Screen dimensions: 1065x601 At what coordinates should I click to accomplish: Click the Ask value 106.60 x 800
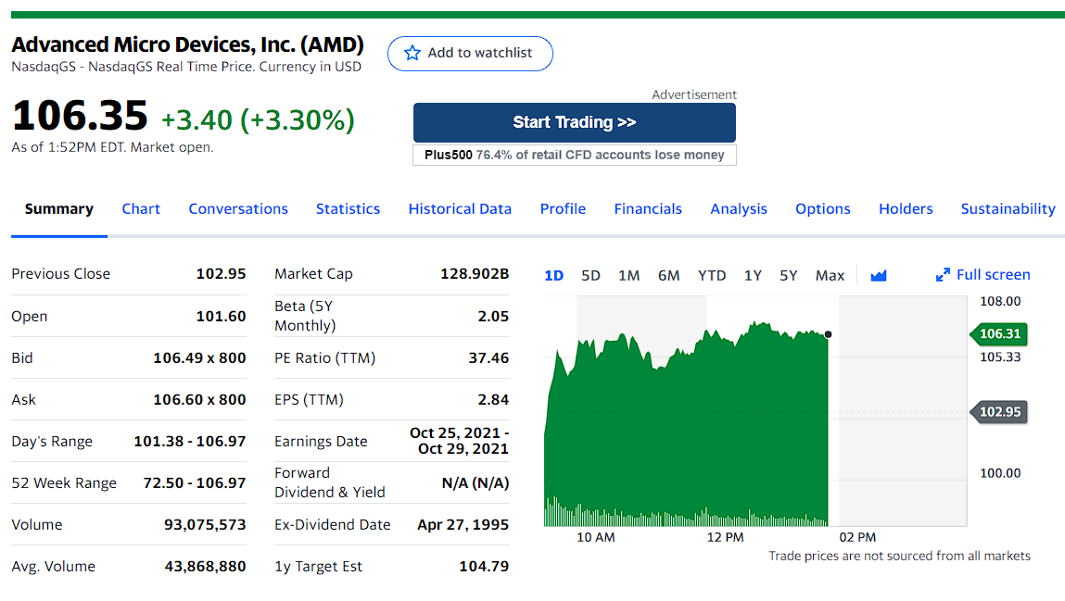click(199, 400)
